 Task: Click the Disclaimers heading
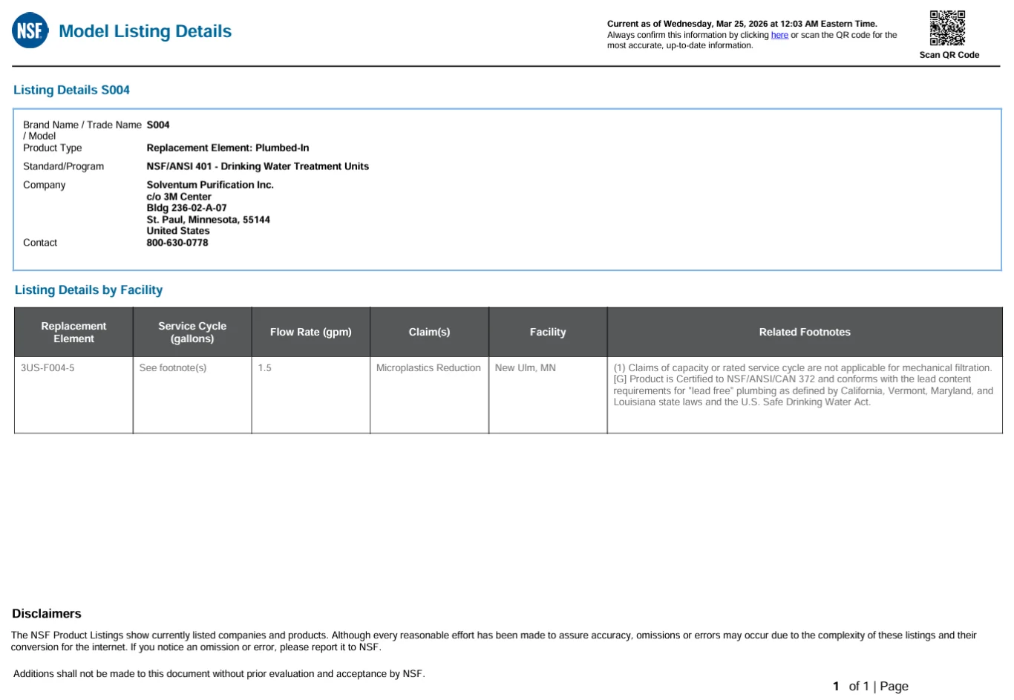[x=47, y=614]
